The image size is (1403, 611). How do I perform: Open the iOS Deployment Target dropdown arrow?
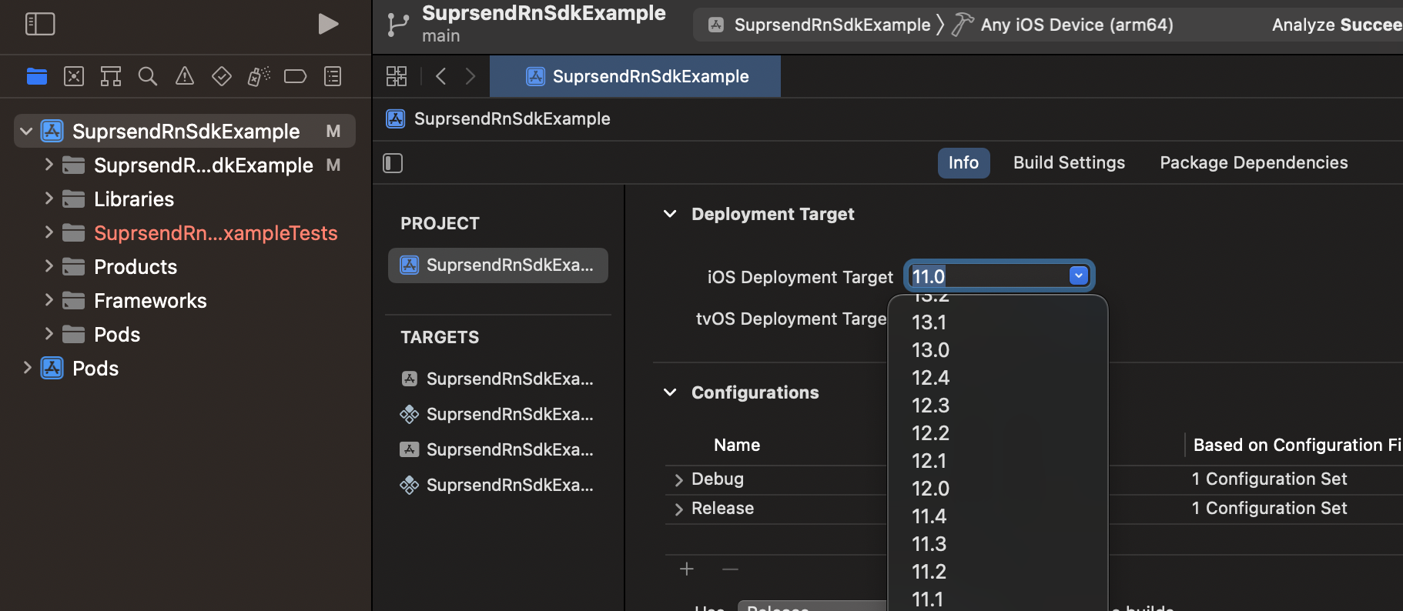click(1079, 275)
